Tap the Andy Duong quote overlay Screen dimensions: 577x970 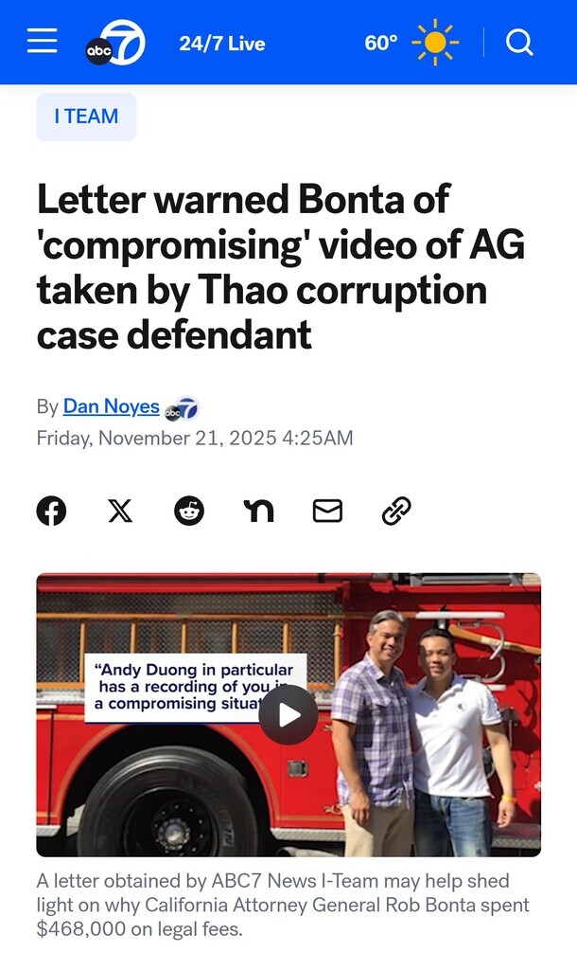coord(195,688)
